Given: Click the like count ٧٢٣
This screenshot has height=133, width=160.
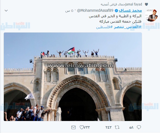Looking at the screenshot, I should pos(87,128).
